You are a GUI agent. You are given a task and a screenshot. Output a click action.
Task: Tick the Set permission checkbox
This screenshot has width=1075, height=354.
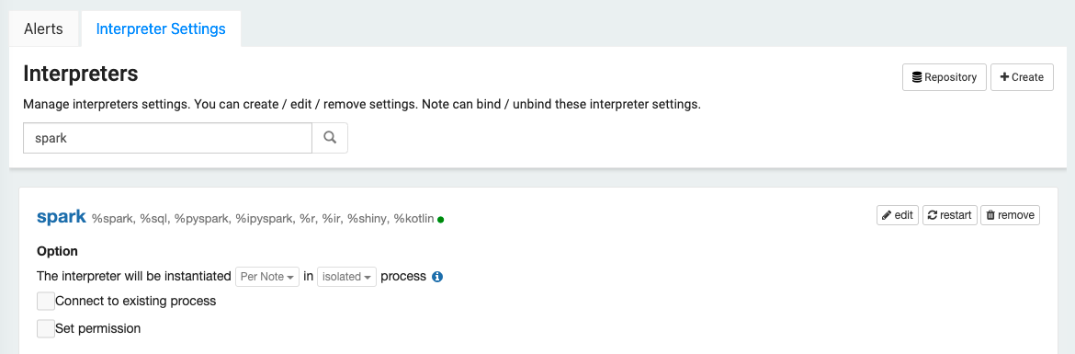point(46,328)
